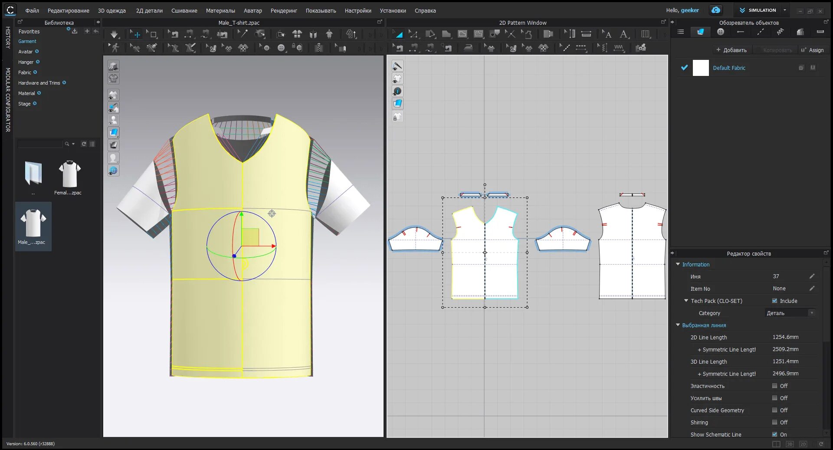
Task: Select the Edit Annotation A tool
Action: (607, 34)
